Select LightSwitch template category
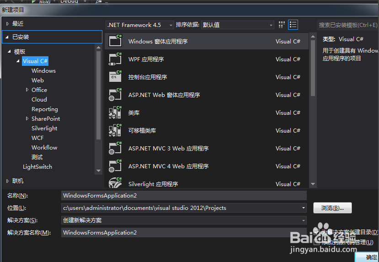379x262 pixels. click(37, 167)
